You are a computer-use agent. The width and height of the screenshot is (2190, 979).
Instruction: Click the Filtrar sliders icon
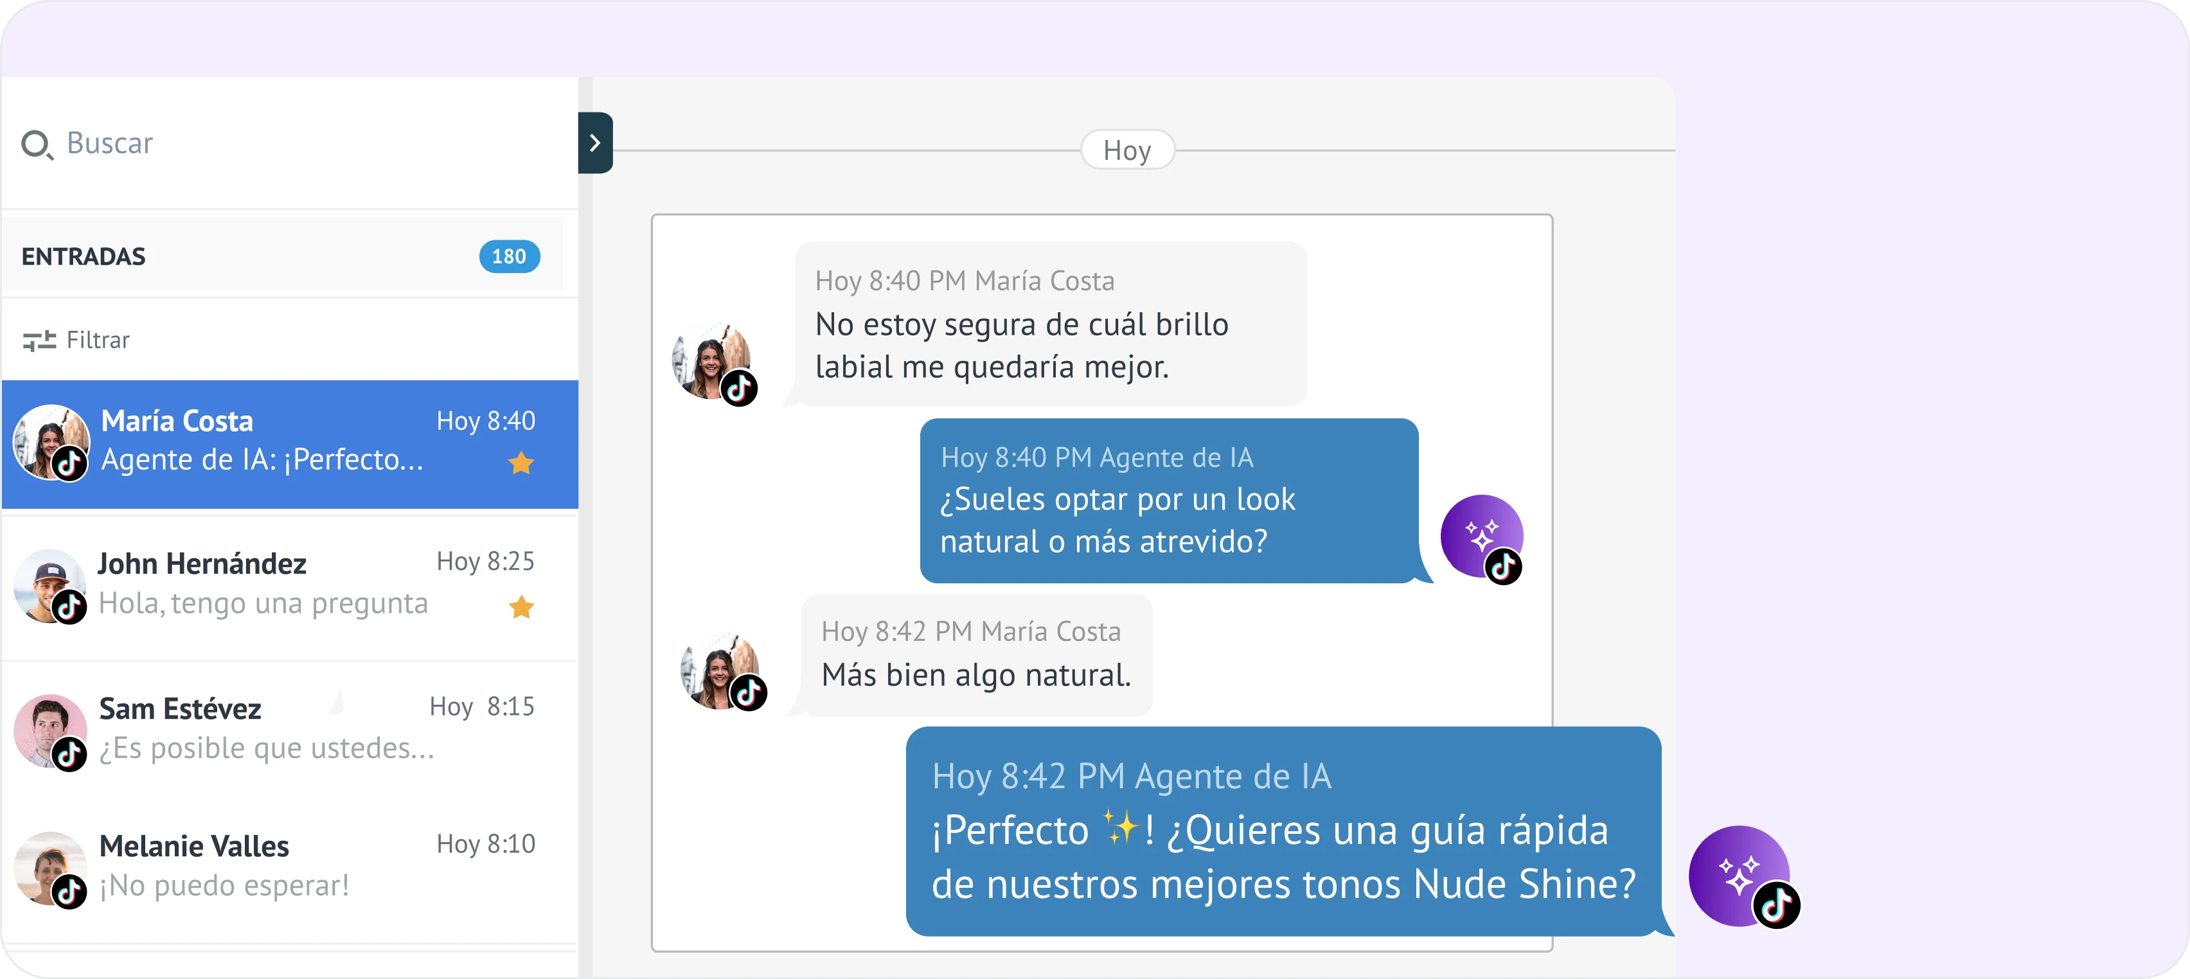point(39,340)
